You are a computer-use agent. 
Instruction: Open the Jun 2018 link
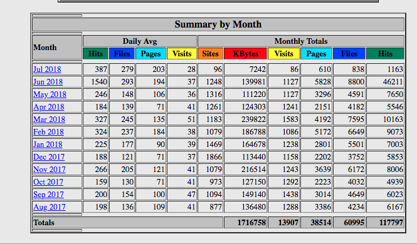point(48,82)
